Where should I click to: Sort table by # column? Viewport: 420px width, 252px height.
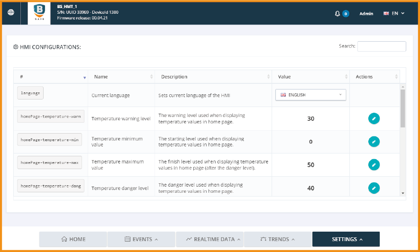pos(51,77)
